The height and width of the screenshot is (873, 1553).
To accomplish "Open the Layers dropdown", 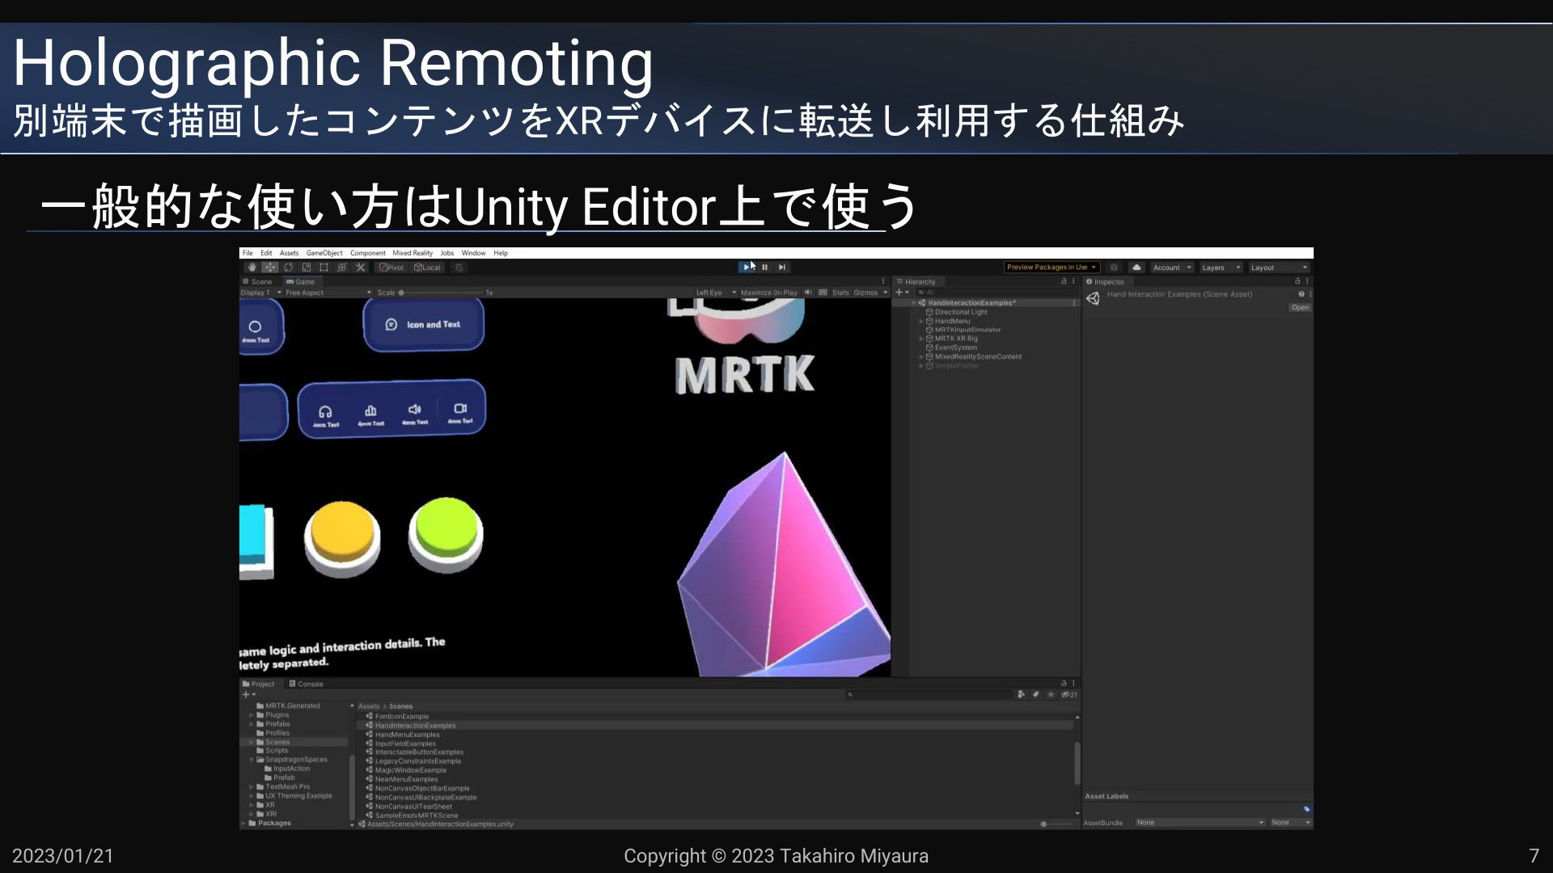I will click(x=1221, y=268).
